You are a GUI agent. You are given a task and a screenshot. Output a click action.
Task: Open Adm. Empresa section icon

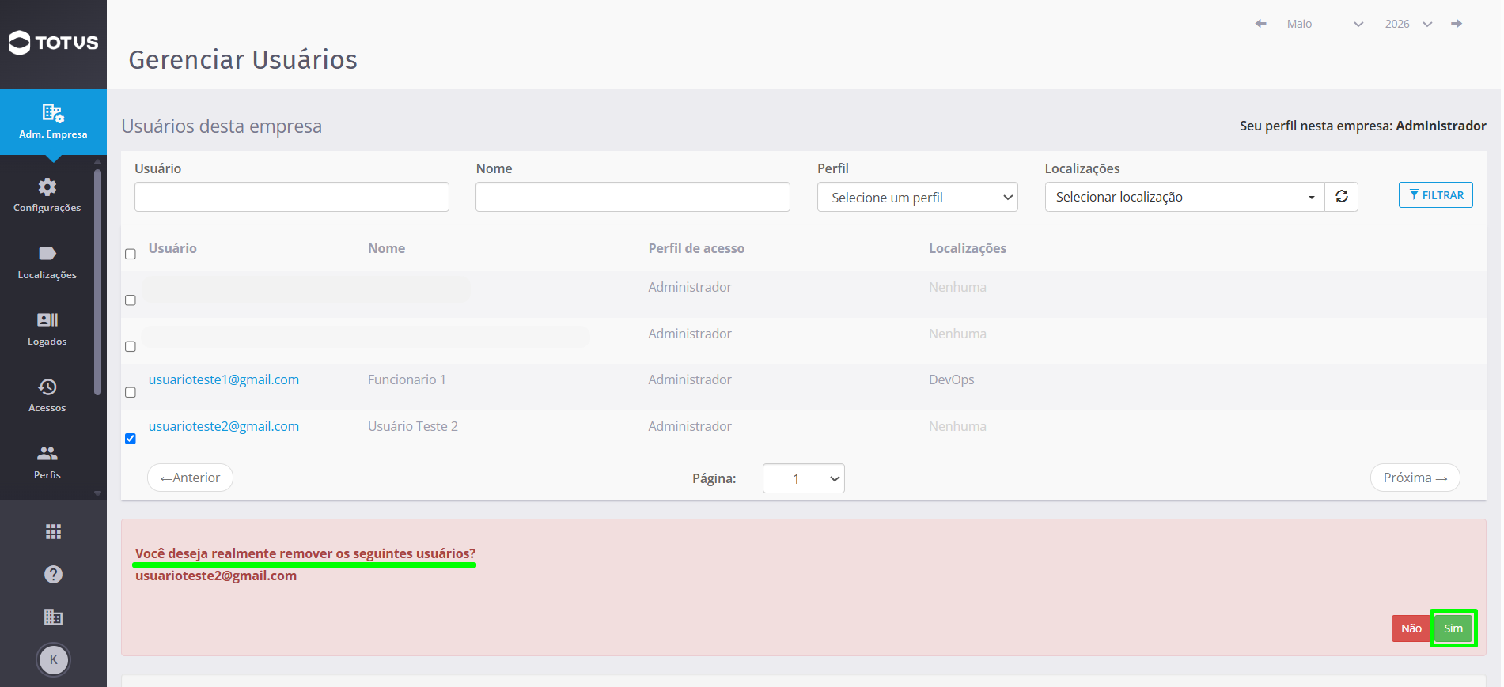pyautogui.click(x=53, y=113)
